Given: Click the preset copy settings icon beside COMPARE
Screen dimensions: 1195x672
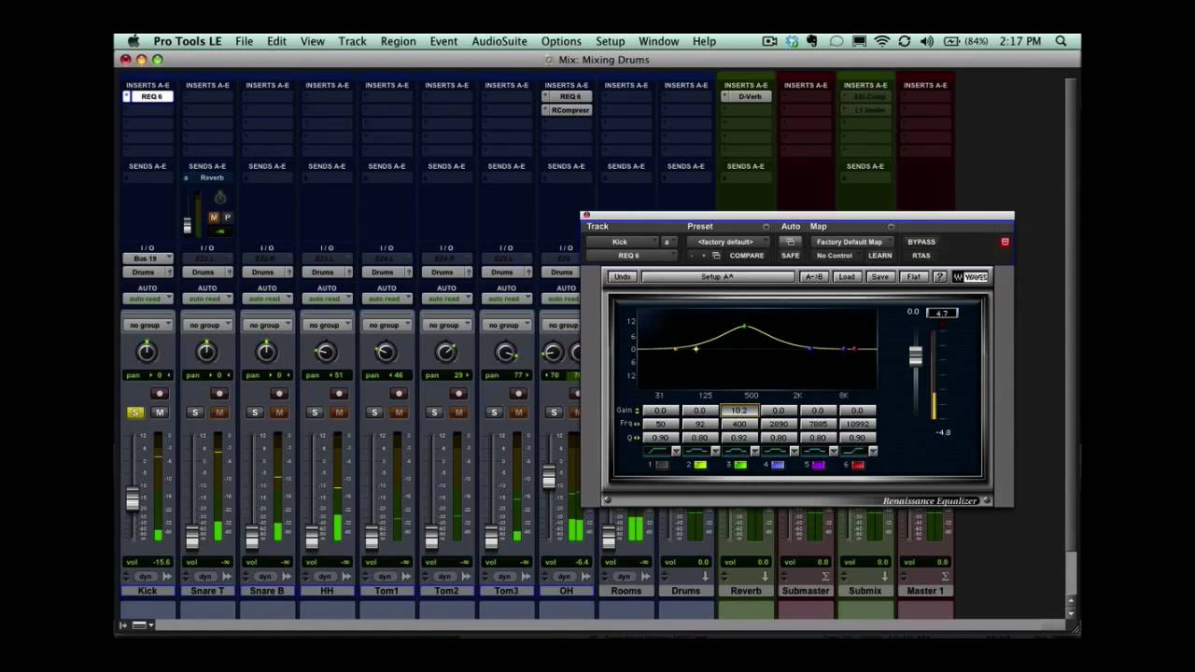Looking at the screenshot, I should click(x=716, y=256).
